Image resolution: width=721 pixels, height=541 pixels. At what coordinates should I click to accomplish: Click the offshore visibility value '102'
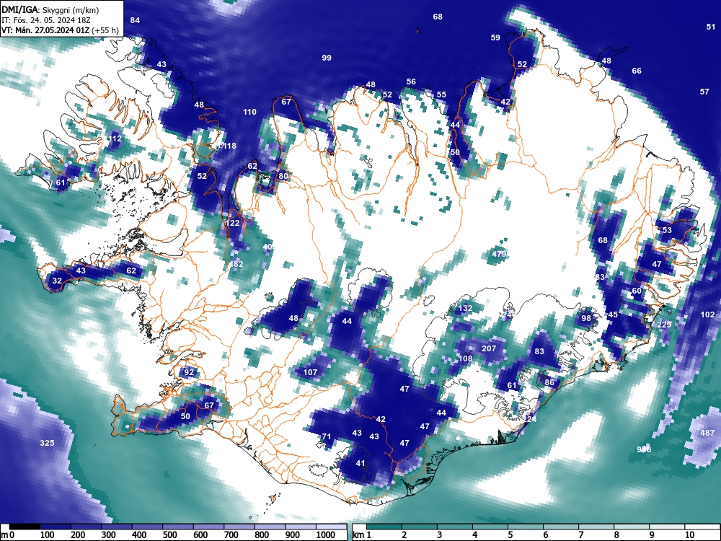pos(708,315)
